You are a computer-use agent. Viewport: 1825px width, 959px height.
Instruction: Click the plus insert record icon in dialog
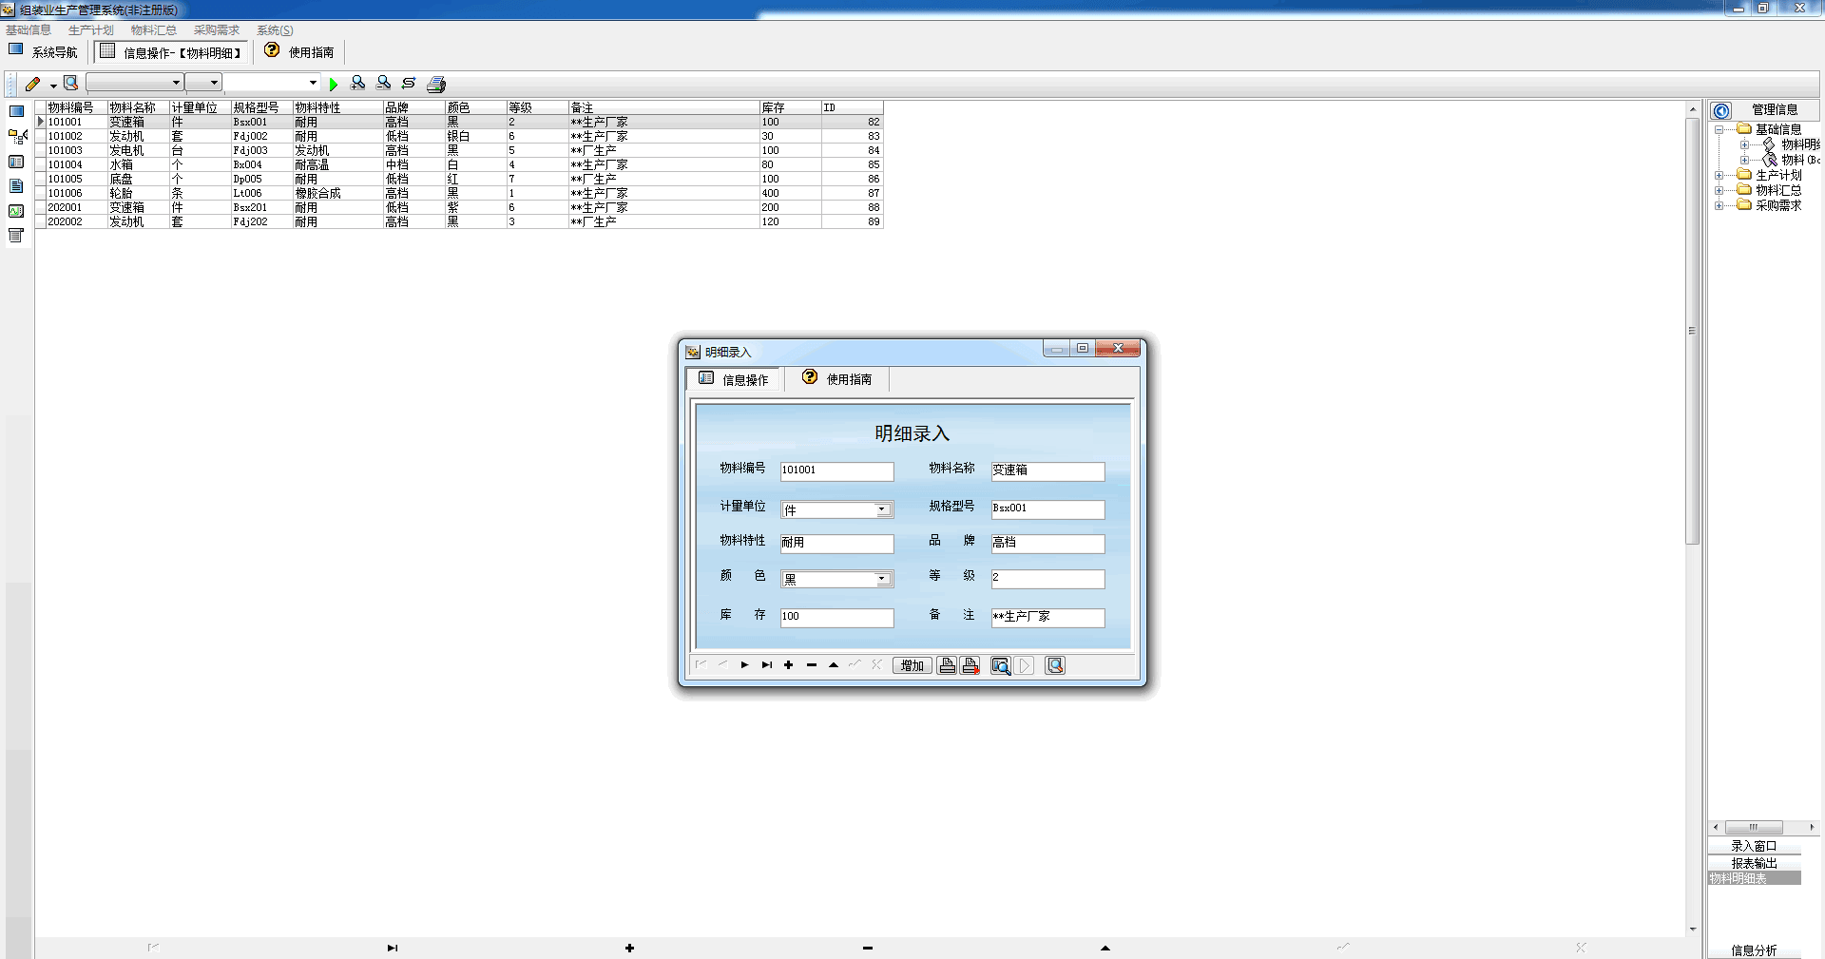pyautogui.click(x=788, y=665)
